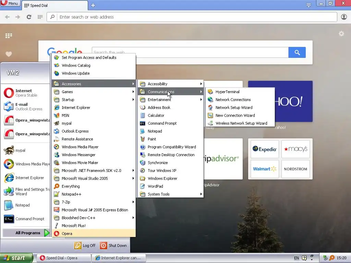Expand Microsoft Visual Studio 2005 submenu
Image resolution: width=351 pixels, height=263 pixels.
pos(94,178)
